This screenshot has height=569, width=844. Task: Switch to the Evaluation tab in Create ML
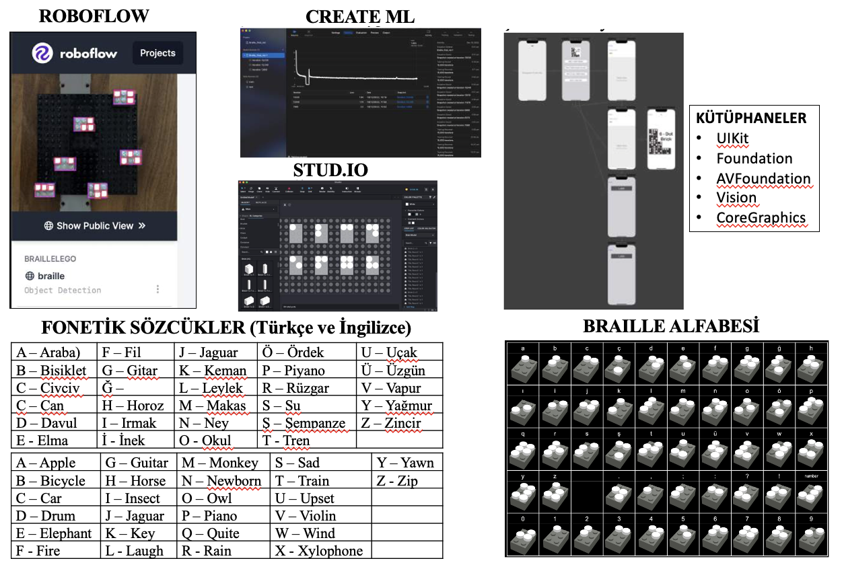361,32
